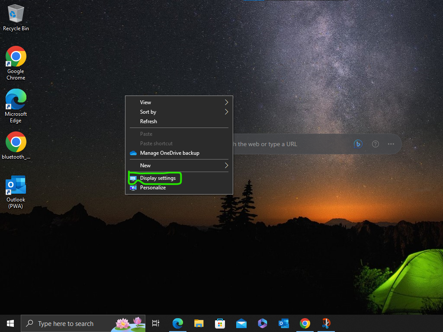The image size is (443, 332).
Task: Open the ellipsis menu in the search bar
Action: pos(391,144)
